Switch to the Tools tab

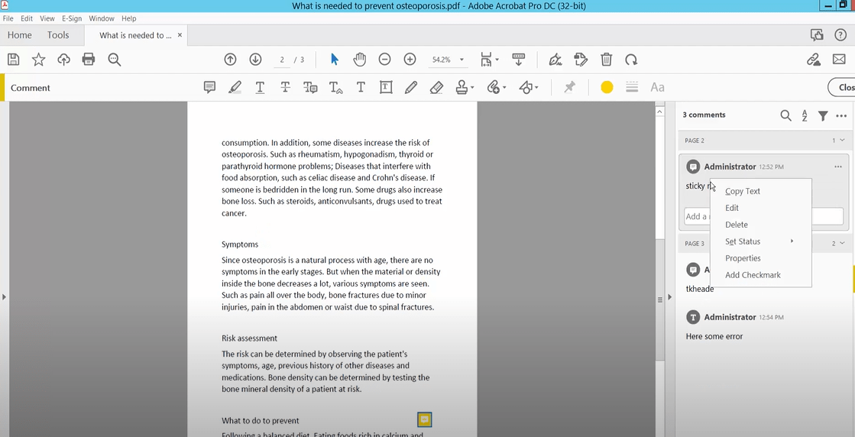click(x=58, y=35)
